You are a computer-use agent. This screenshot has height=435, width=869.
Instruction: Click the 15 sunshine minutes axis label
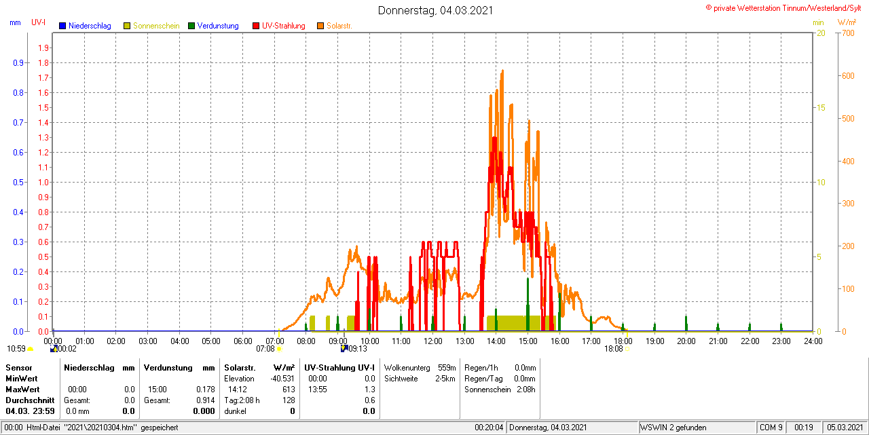821,107
